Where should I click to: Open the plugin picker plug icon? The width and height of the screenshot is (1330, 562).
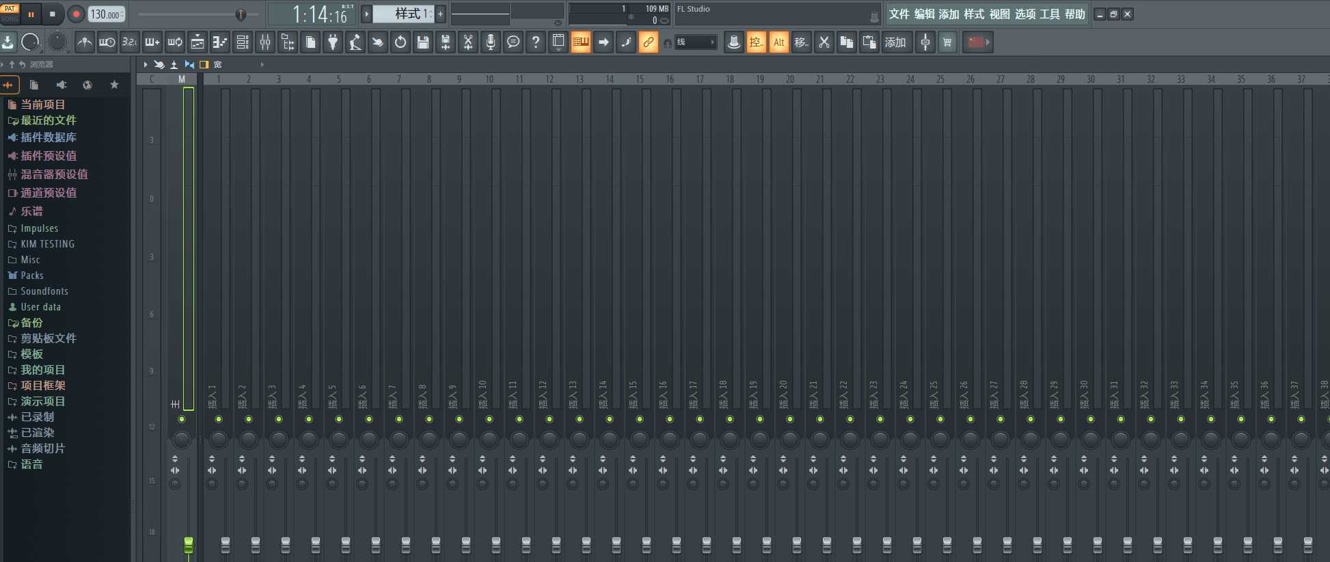333,42
